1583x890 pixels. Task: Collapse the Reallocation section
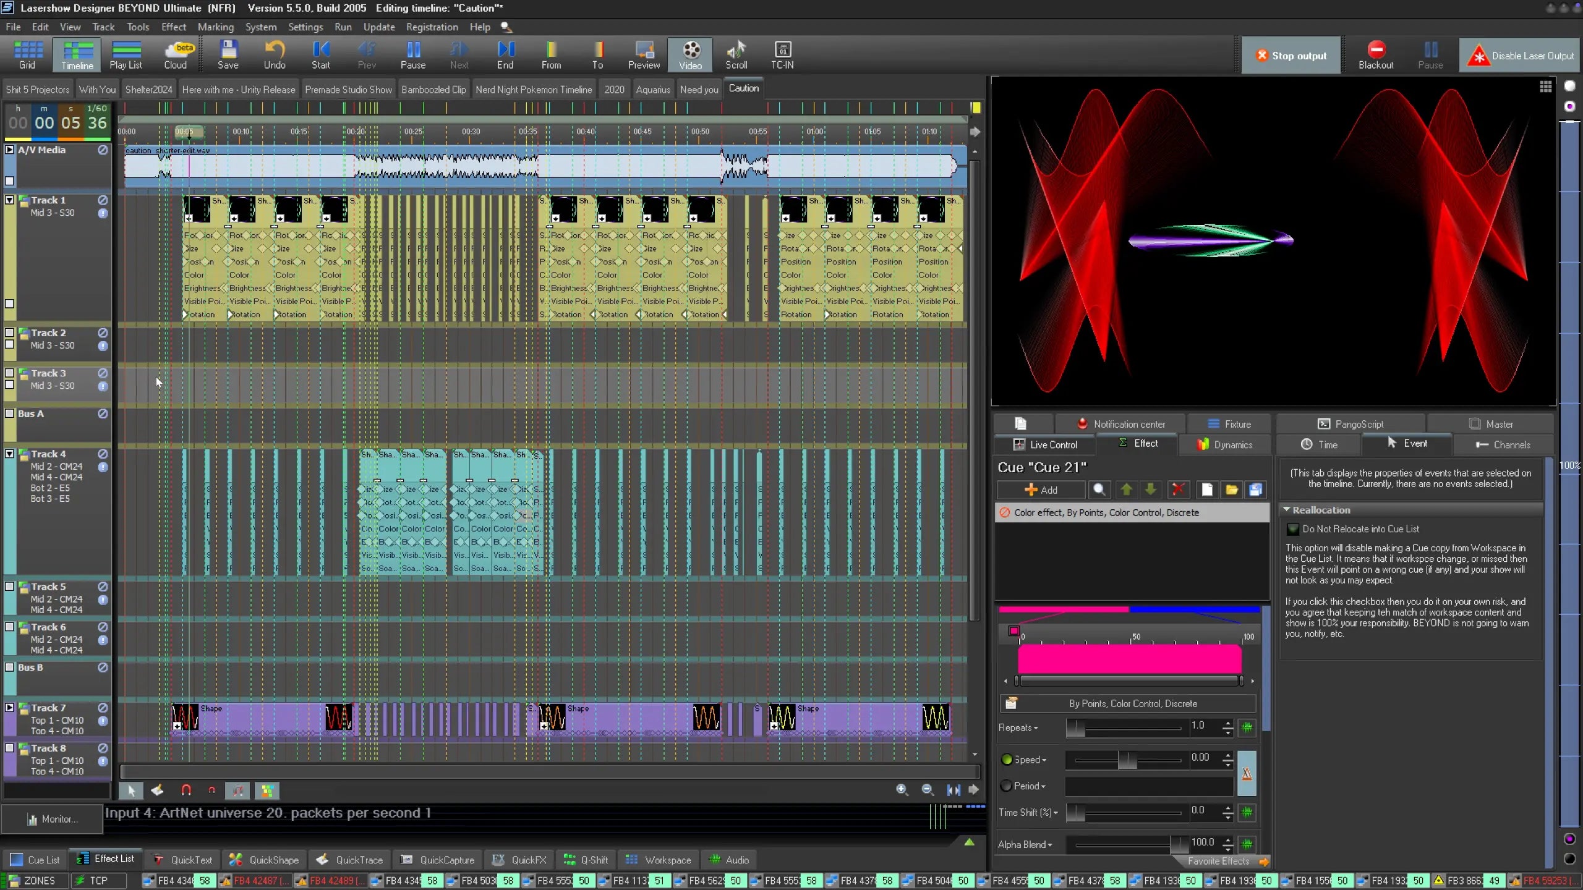[x=1287, y=510]
